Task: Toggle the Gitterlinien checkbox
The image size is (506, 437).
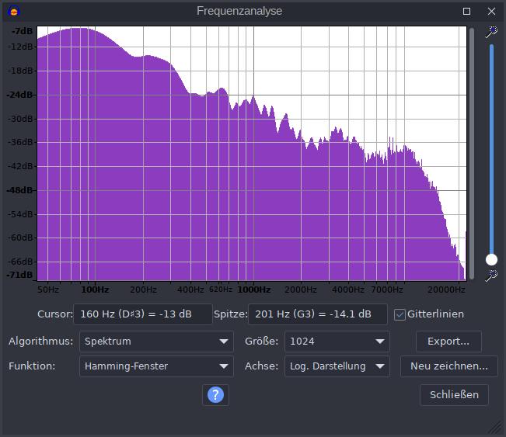Action: coord(400,314)
